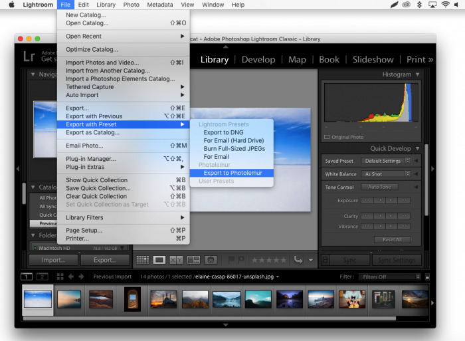This screenshot has height=341, width=465.
Task: Select Export to DNG preset
Action: (232, 132)
